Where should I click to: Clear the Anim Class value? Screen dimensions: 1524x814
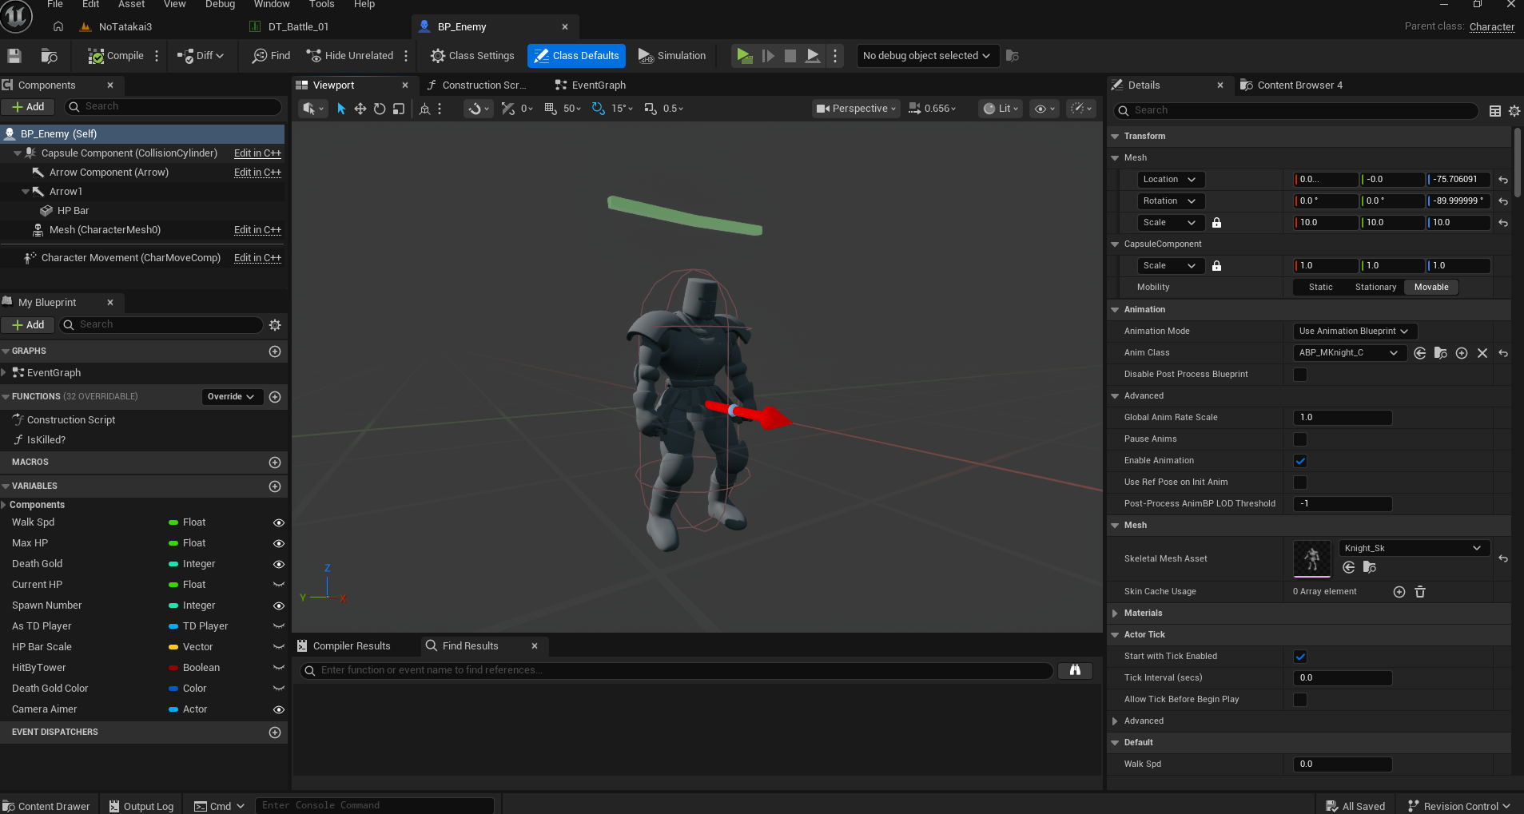coord(1482,353)
